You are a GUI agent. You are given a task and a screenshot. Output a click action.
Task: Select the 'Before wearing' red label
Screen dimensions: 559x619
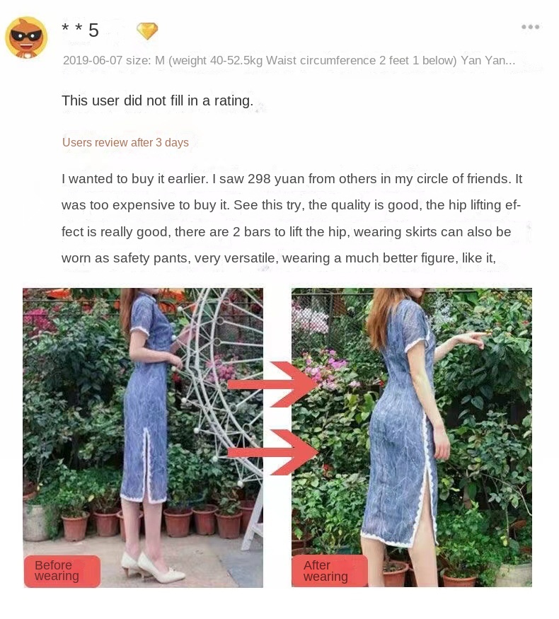62,571
